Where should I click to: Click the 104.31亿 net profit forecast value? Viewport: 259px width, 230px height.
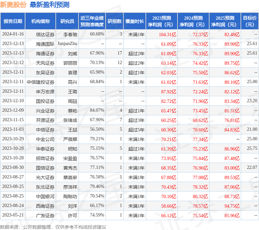pos(167,34)
